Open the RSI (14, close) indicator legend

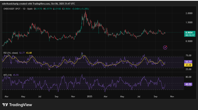11,53
